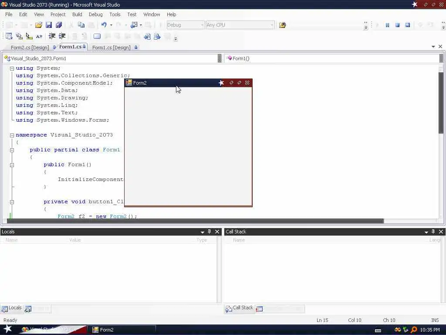Click the Increase Line Indent icon

pyautogui.click(x=62, y=36)
